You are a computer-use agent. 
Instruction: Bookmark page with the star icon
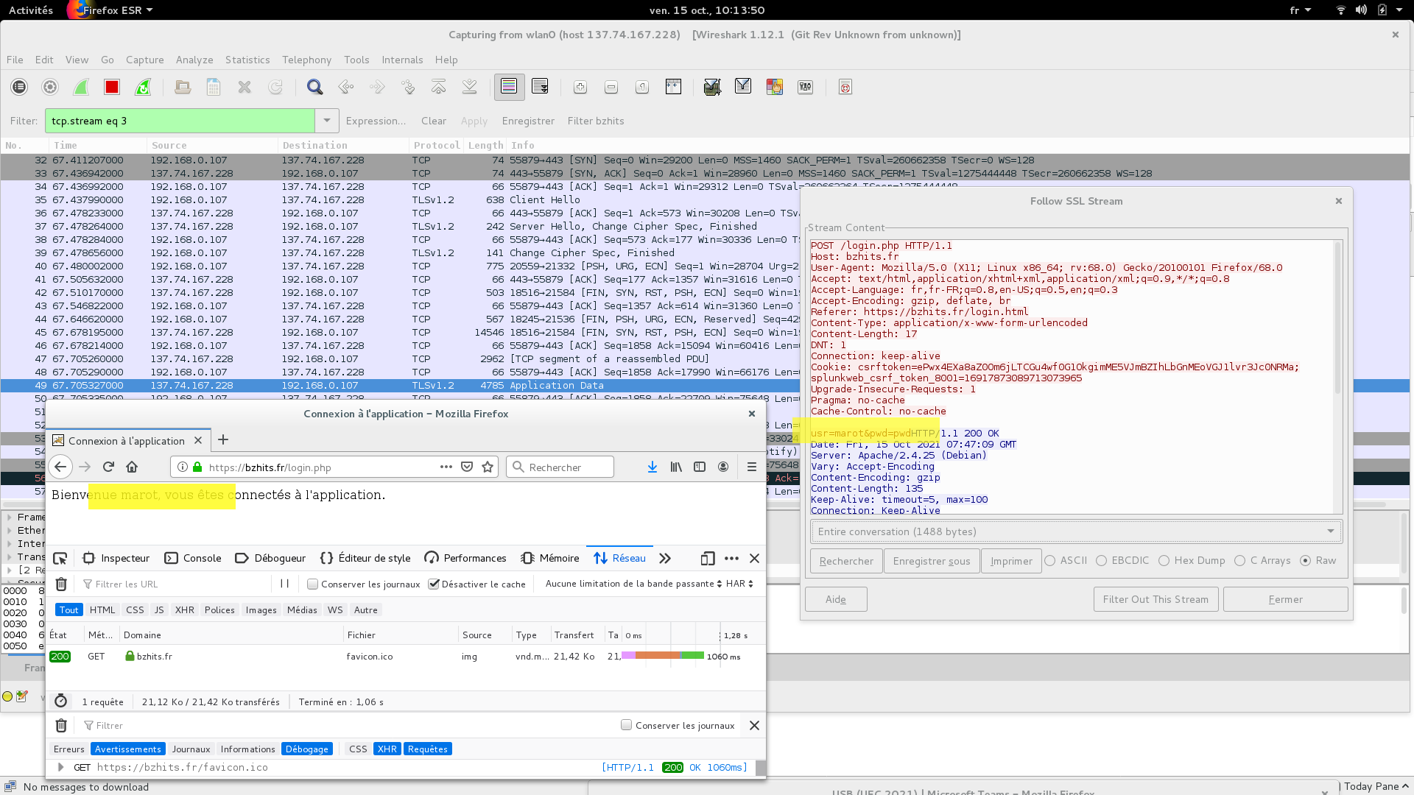[488, 467]
